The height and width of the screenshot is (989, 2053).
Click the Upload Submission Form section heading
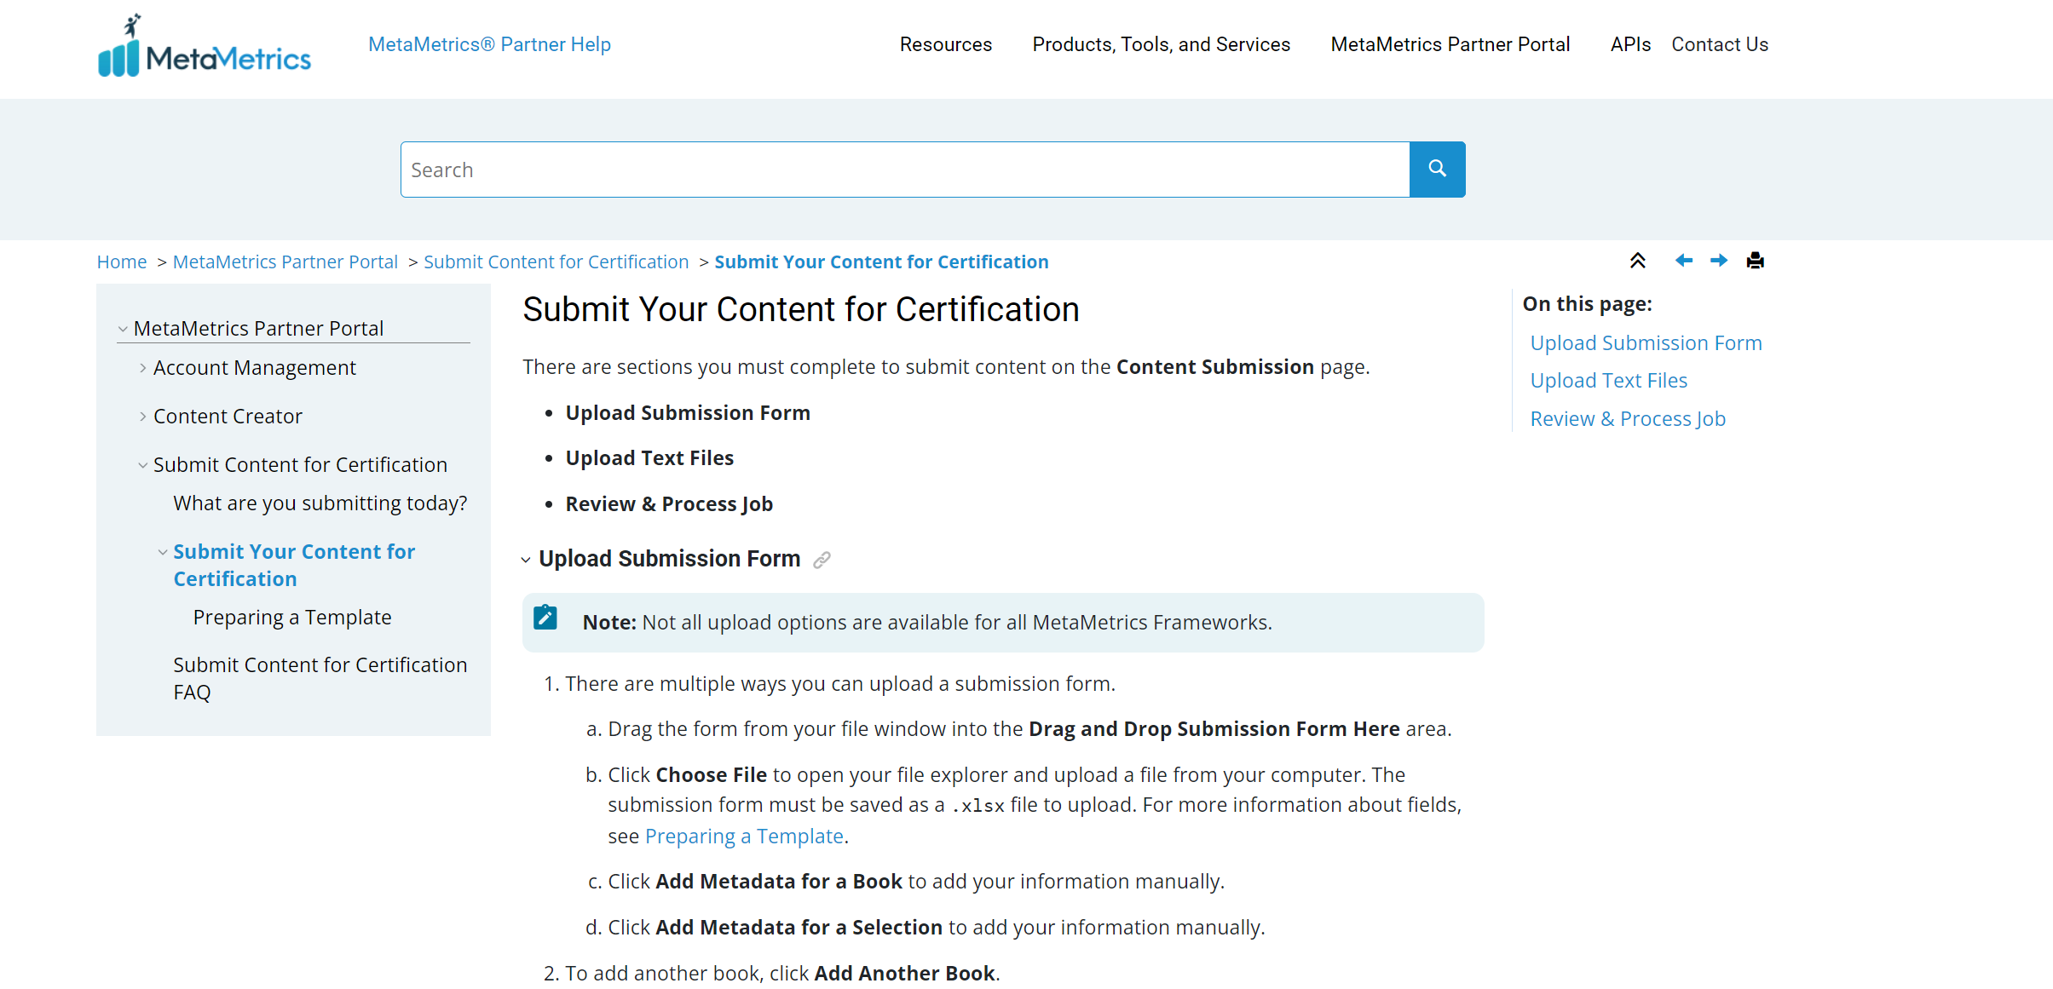670,559
